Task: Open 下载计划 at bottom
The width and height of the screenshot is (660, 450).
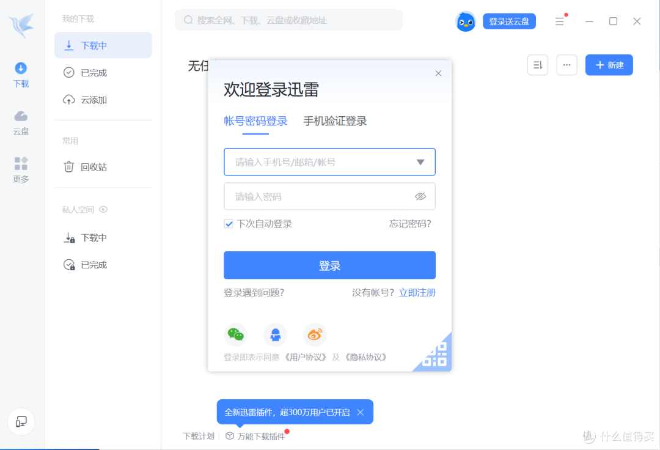Action: [199, 436]
